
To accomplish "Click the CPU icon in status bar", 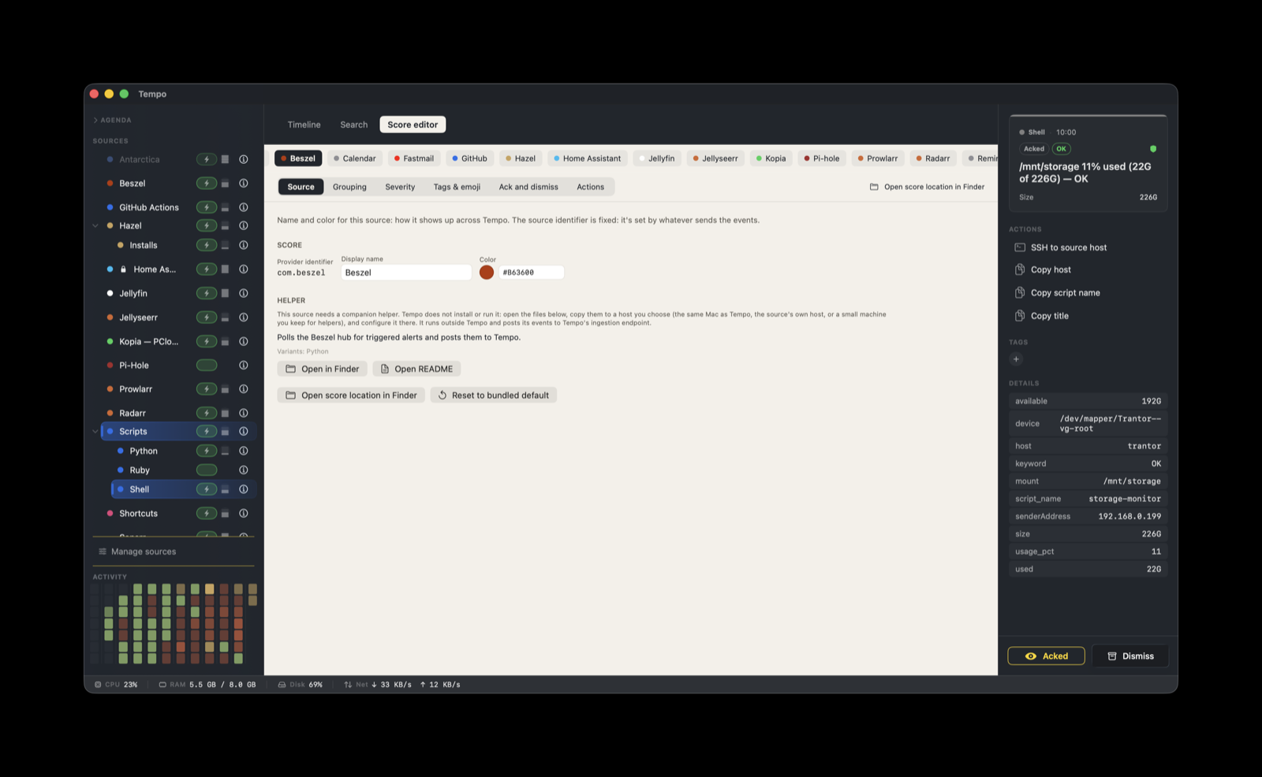I will pos(98,685).
